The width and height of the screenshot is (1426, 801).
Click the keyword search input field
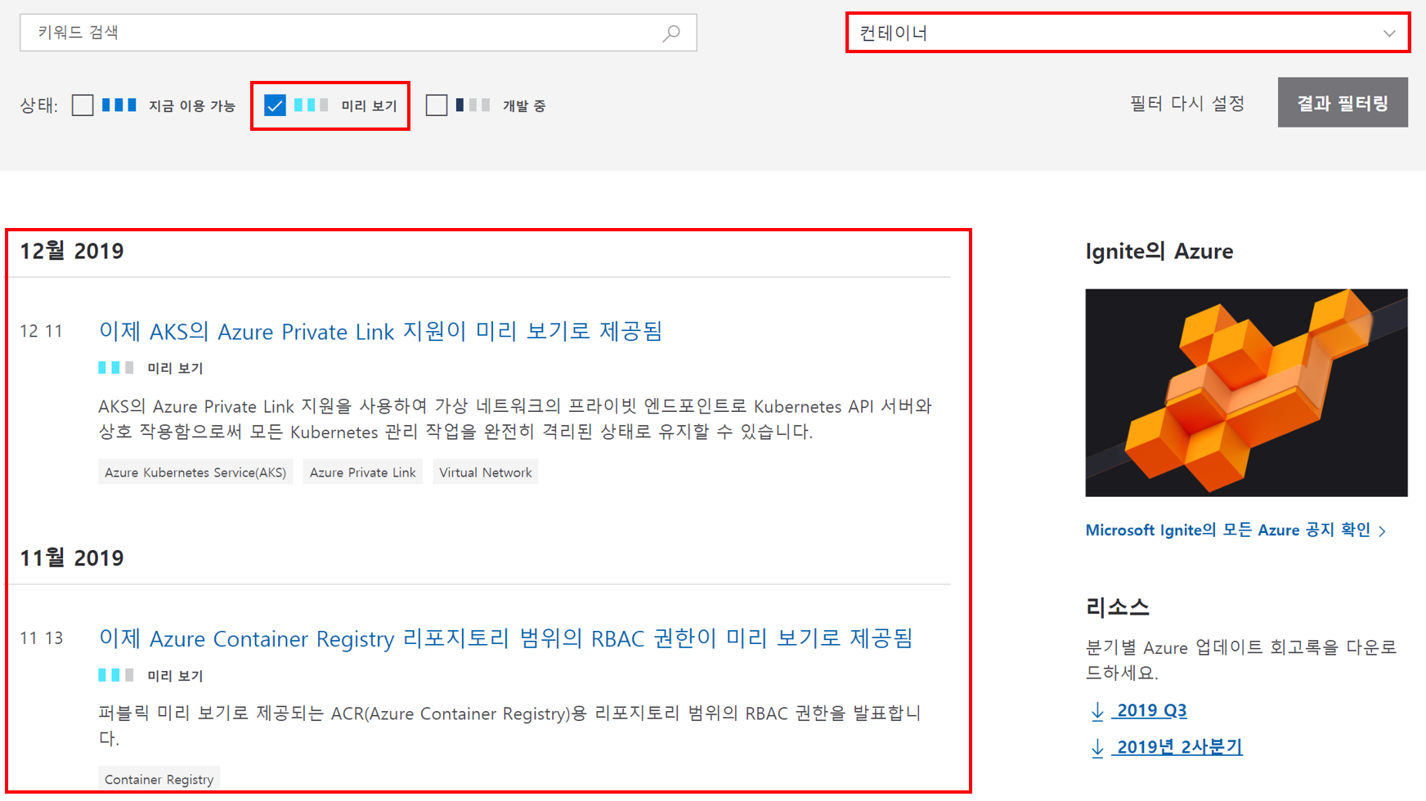pos(358,33)
